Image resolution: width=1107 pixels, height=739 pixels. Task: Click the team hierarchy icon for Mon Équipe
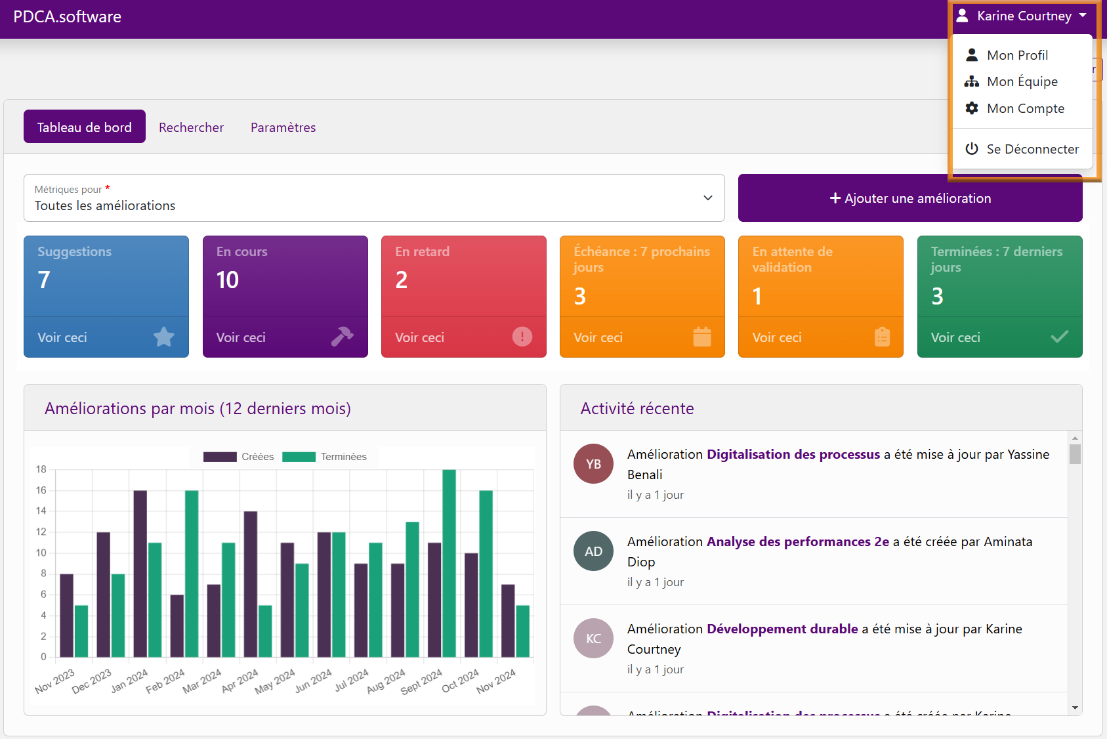click(972, 81)
